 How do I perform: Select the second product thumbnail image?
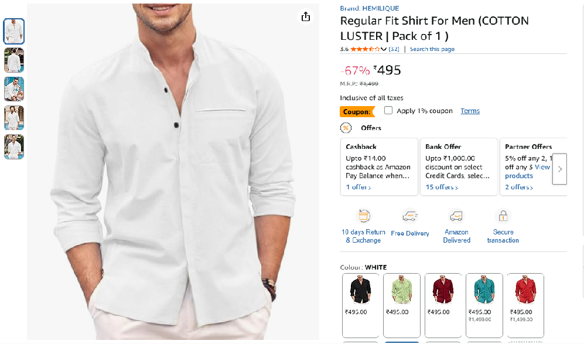(x=14, y=60)
